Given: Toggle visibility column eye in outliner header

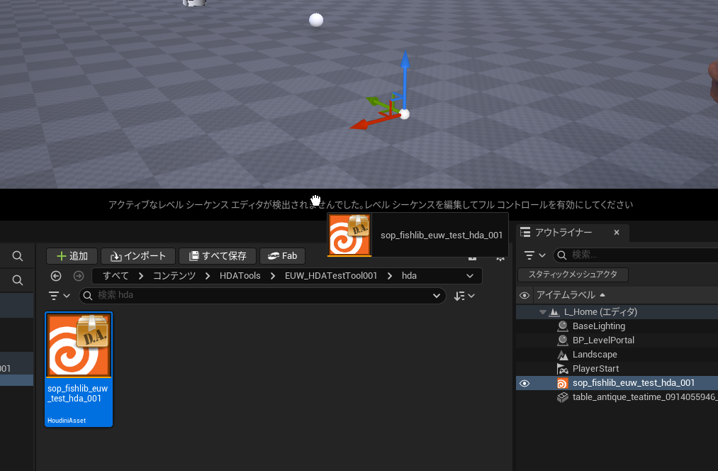Looking at the screenshot, I should (x=525, y=296).
